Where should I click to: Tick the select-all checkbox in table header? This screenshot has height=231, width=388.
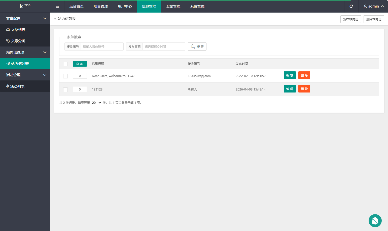(x=65, y=64)
